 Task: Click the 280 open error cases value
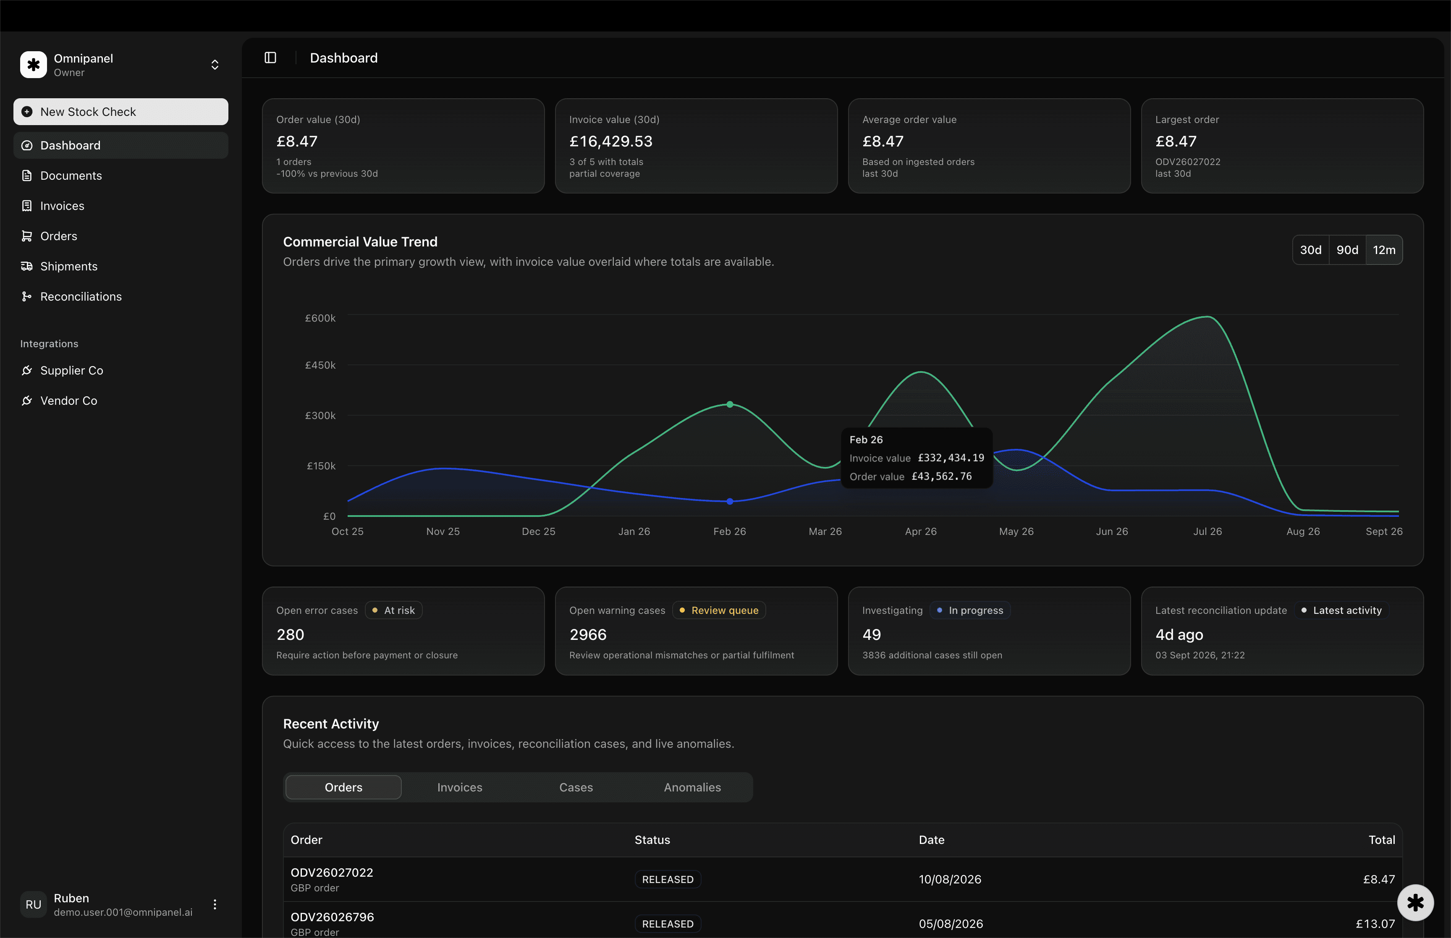coord(290,635)
